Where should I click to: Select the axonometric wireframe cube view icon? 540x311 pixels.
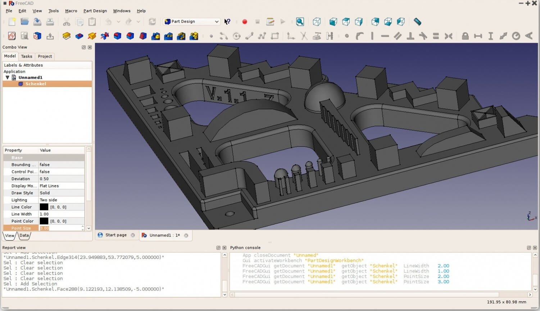317,22
